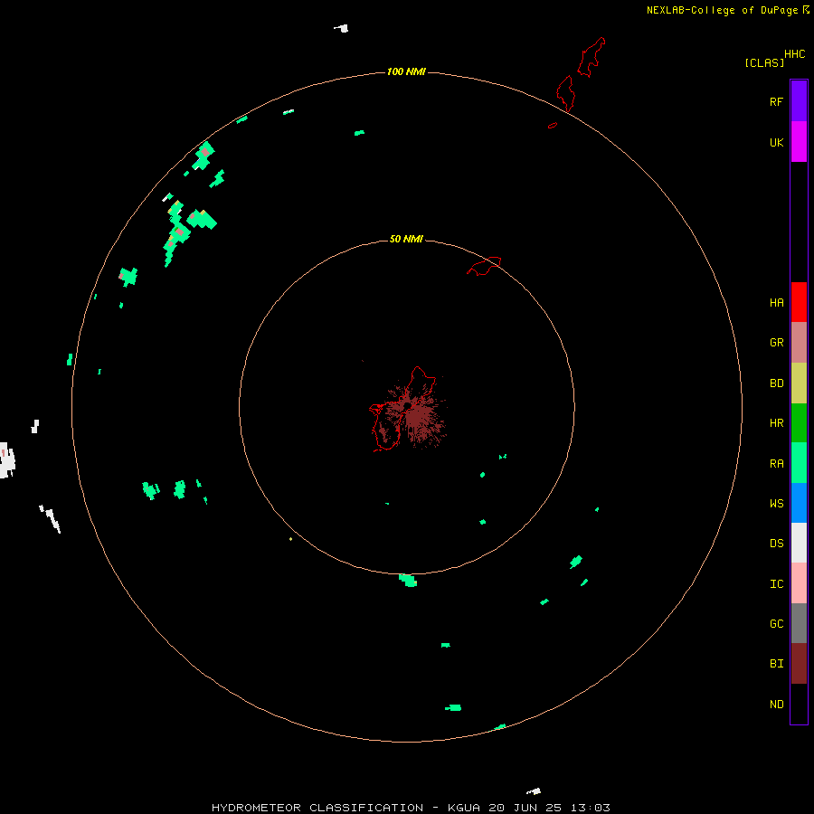Click the RA legend label
Image resolution: width=814 pixels, height=814 pixels.
pyautogui.click(x=776, y=463)
